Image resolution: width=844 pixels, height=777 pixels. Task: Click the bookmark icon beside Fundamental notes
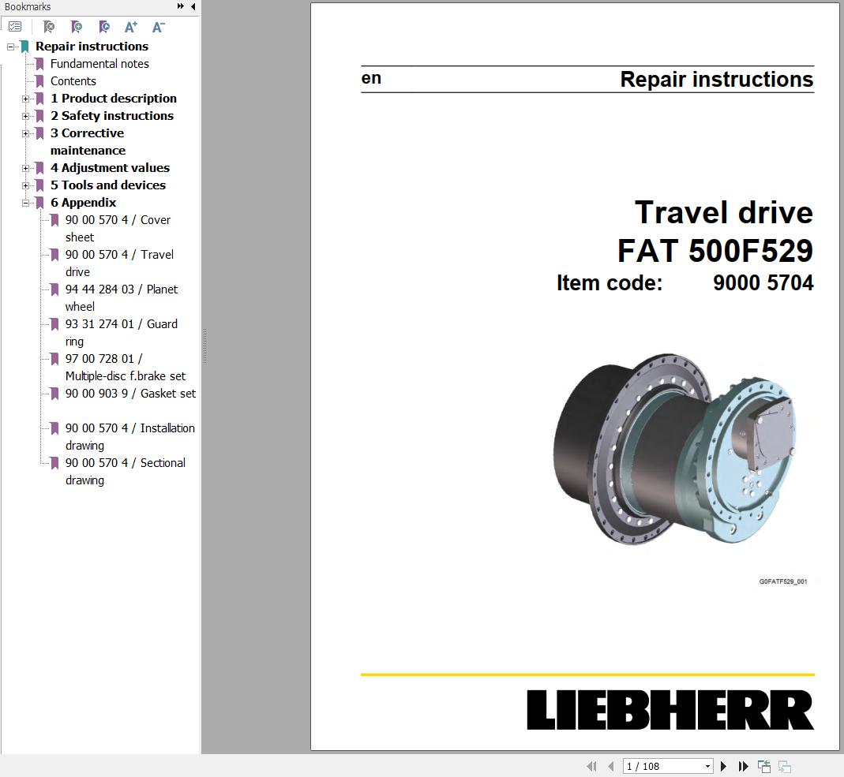tap(39, 64)
